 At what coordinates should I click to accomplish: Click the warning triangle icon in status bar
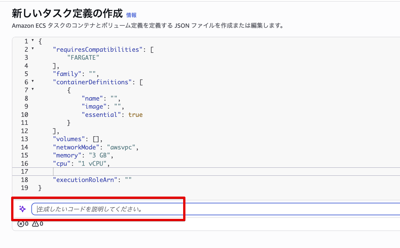35,224
